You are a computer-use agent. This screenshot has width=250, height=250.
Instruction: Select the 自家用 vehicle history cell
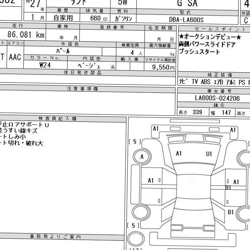63,18
